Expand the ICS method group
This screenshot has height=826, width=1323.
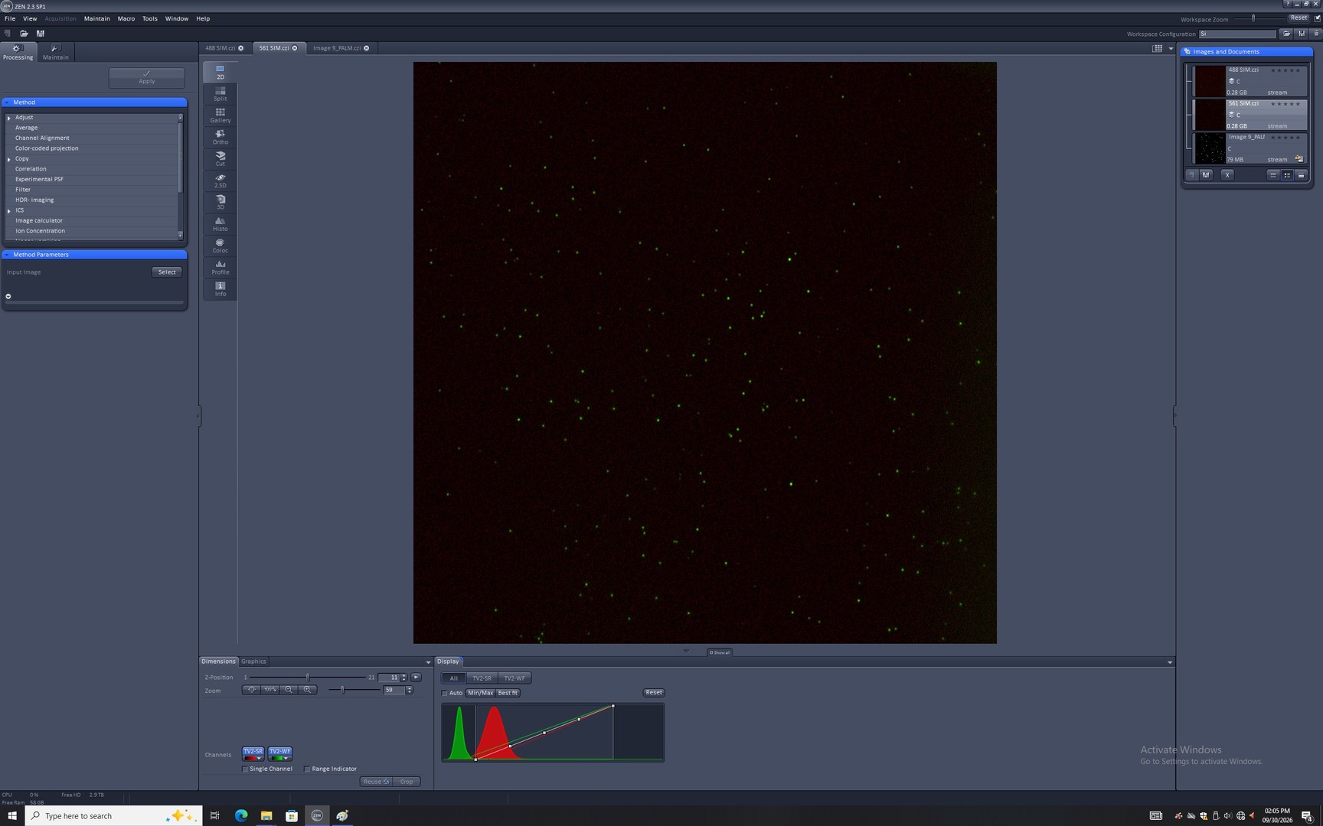tap(9, 210)
